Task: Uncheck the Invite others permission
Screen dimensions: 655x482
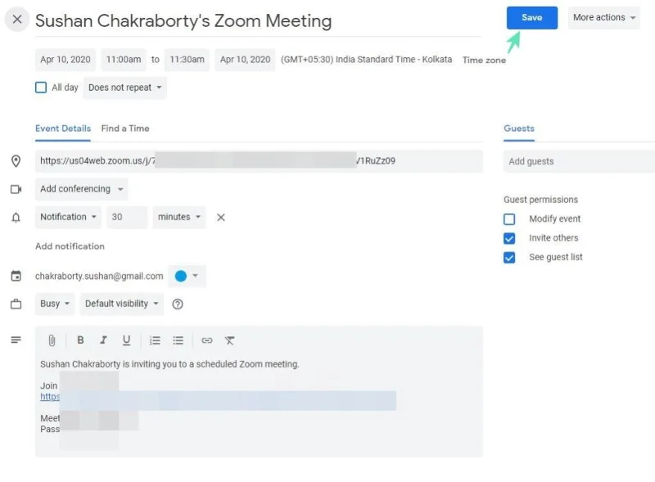Action: [509, 238]
